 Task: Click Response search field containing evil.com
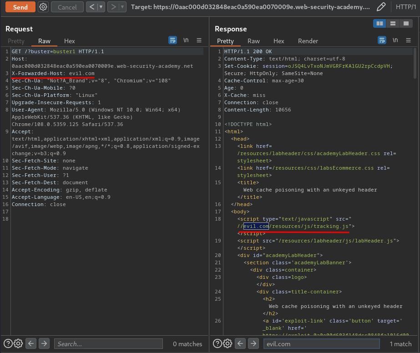(321, 343)
